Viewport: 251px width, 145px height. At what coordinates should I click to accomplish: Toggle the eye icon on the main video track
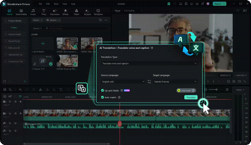pos(21,113)
